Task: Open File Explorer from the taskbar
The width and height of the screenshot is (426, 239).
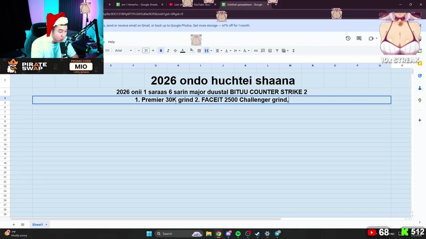Action: 209,234
